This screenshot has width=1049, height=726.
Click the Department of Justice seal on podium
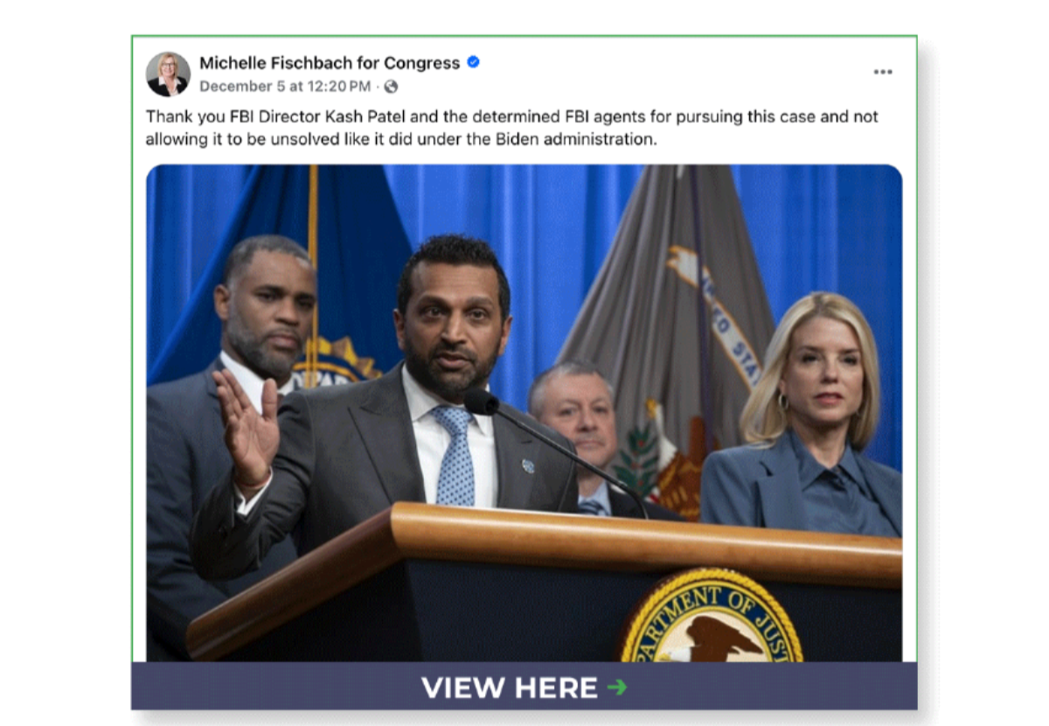point(711,616)
